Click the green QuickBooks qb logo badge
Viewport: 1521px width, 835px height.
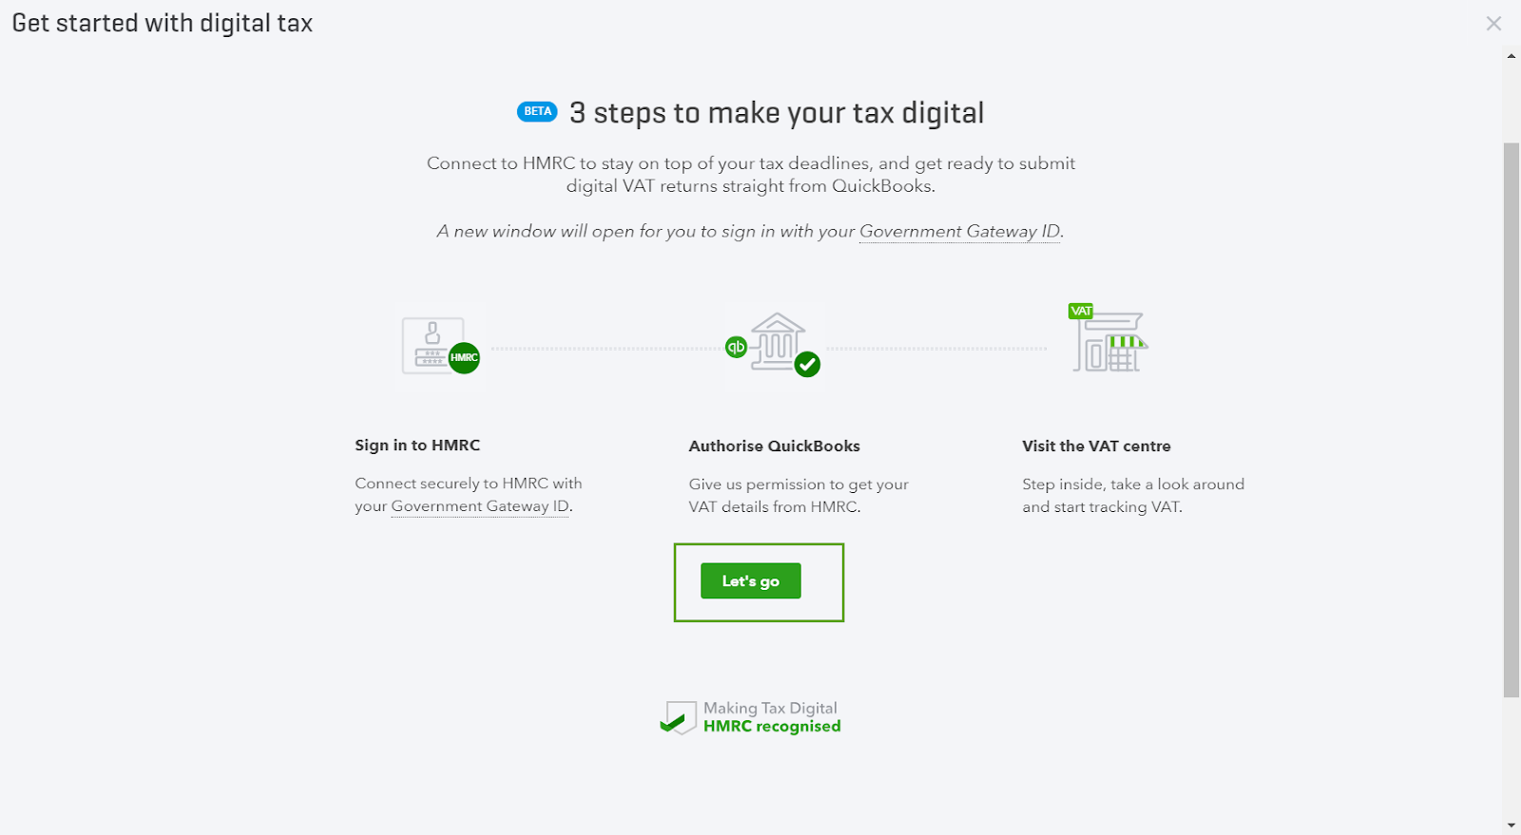[736, 347]
